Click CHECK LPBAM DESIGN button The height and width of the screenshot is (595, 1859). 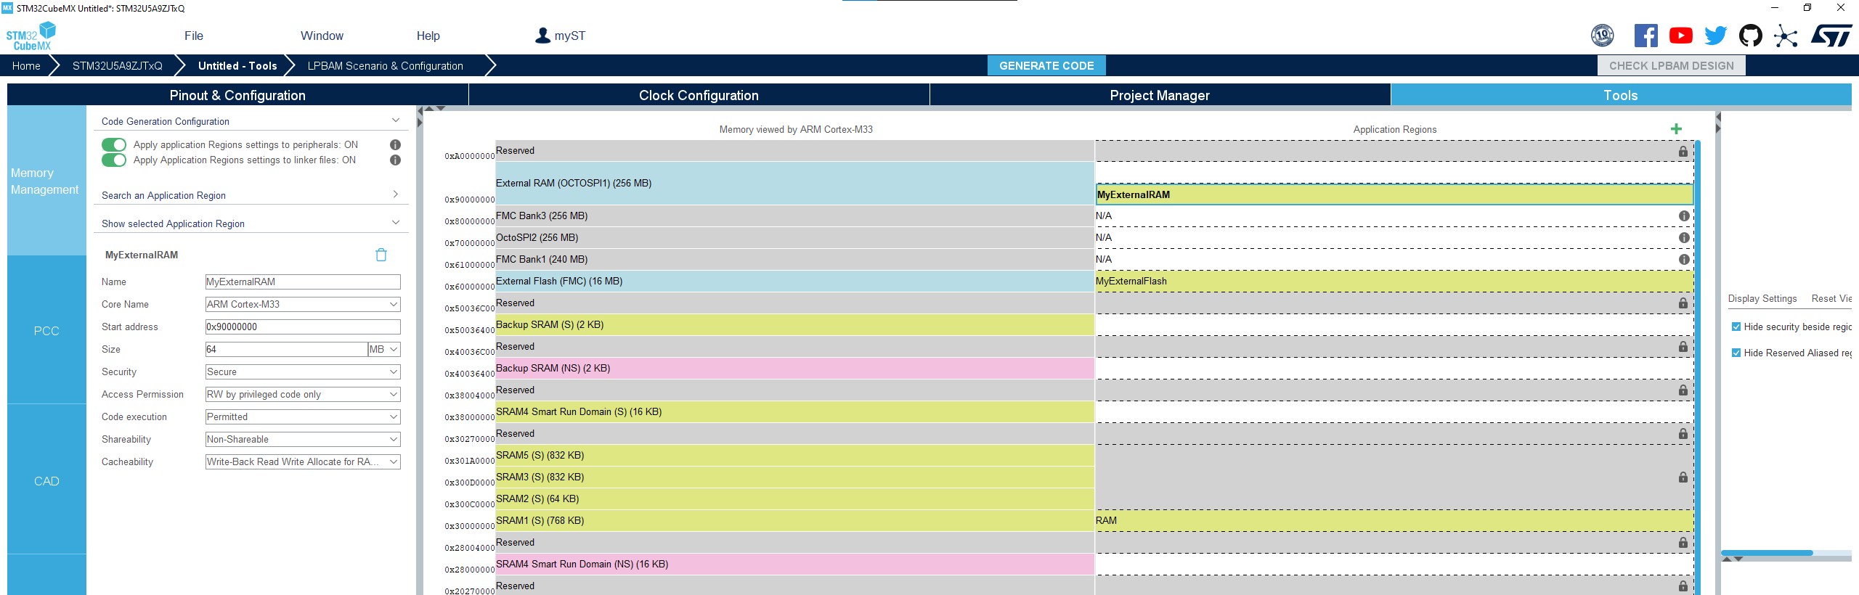pos(1671,65)
